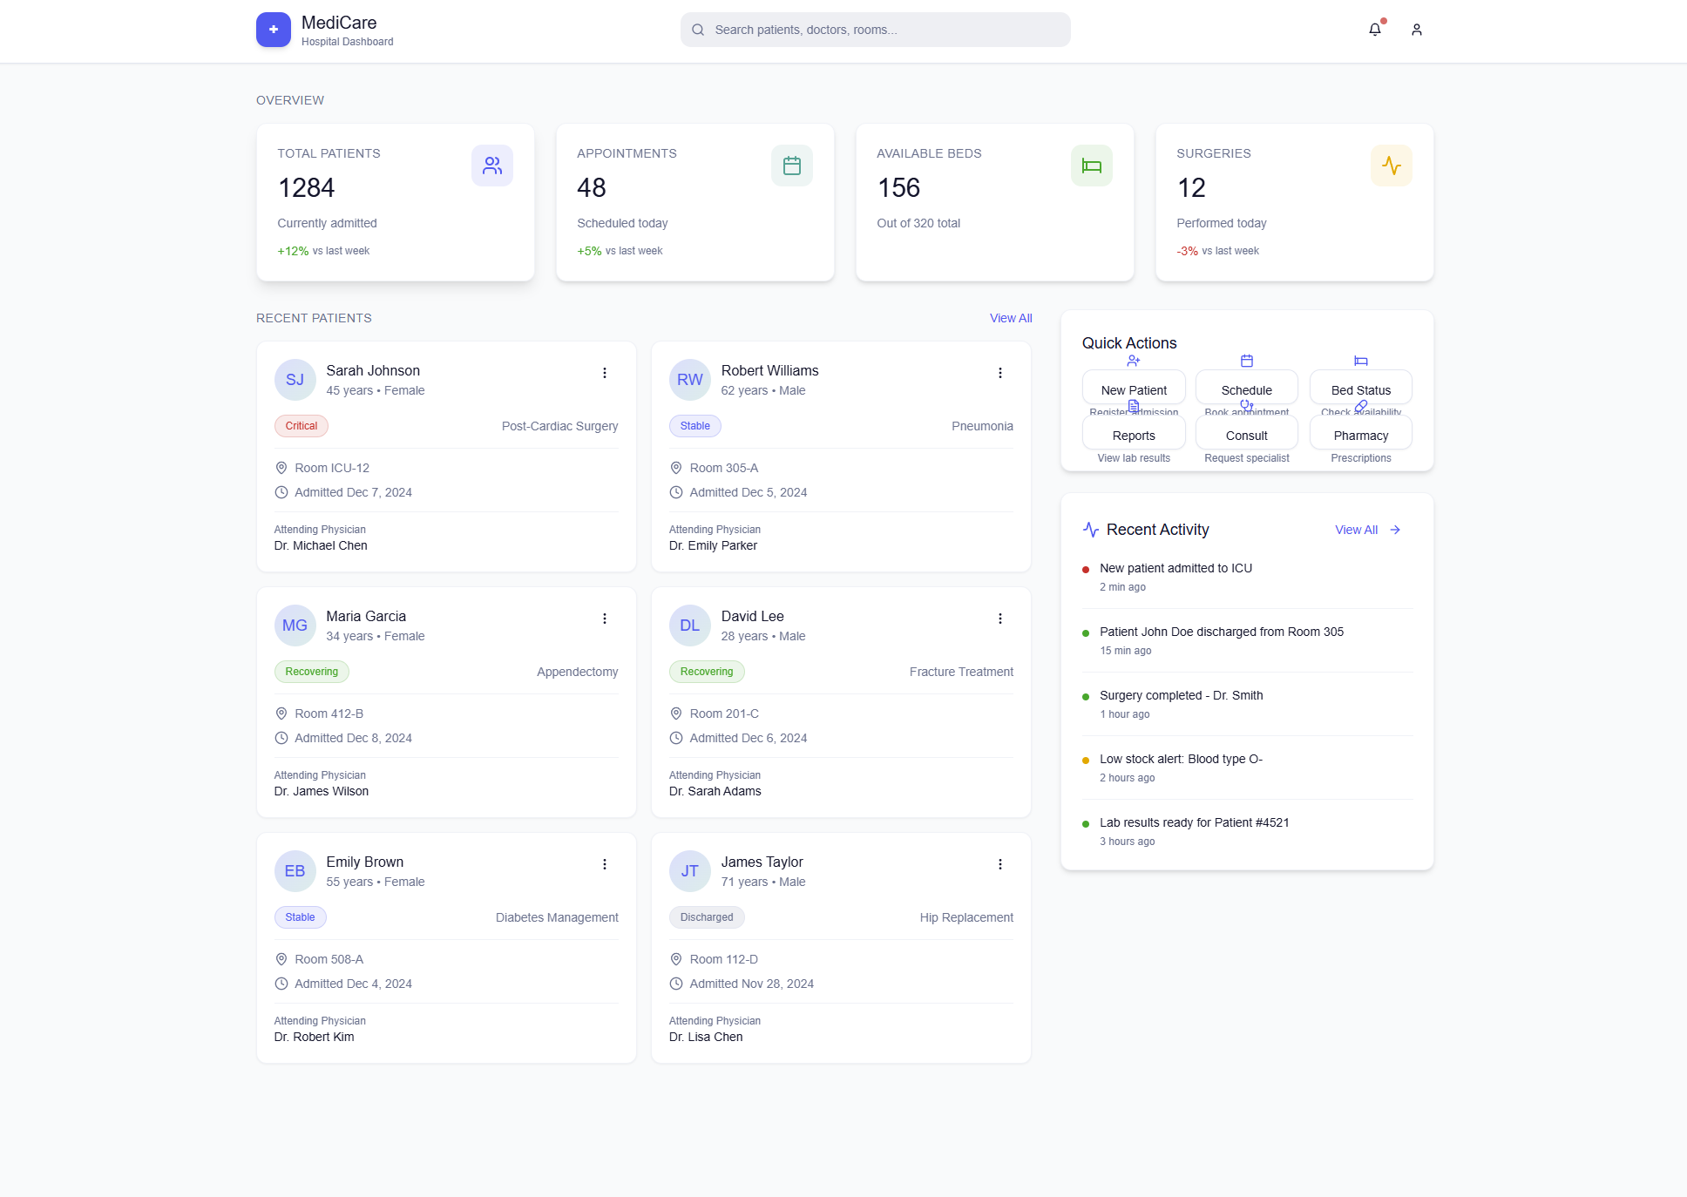
Task: Click the Critical status badge
Action: pos(301,426)
